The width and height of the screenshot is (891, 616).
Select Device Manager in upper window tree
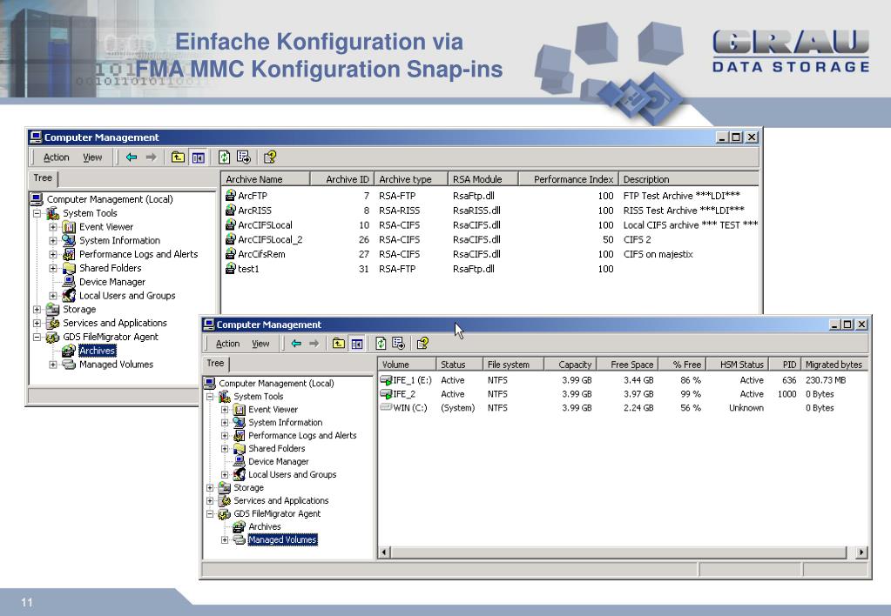112,282
